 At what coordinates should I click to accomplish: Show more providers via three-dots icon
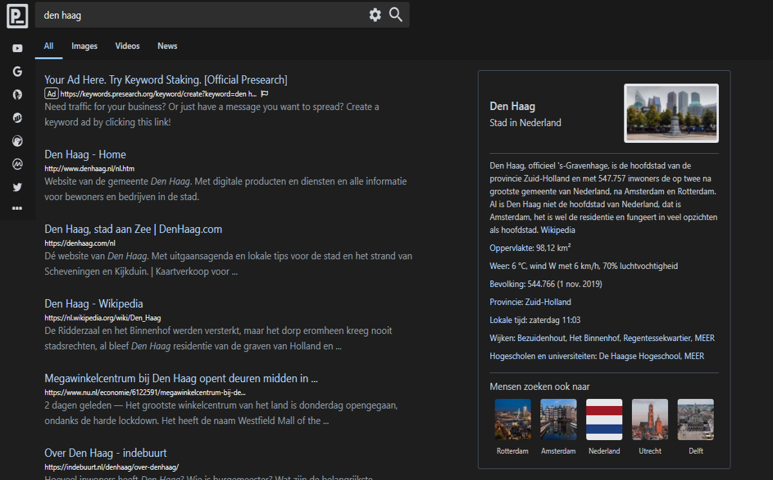point(17,208)
